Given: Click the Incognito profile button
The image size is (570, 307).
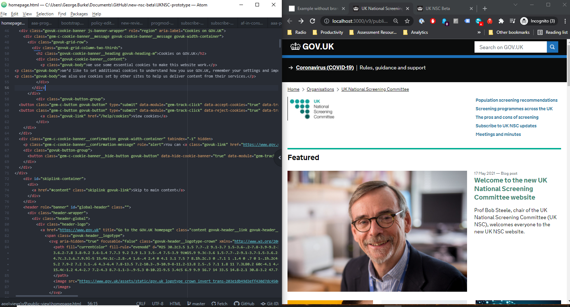Looking at the screenshot, I should 538,21.
